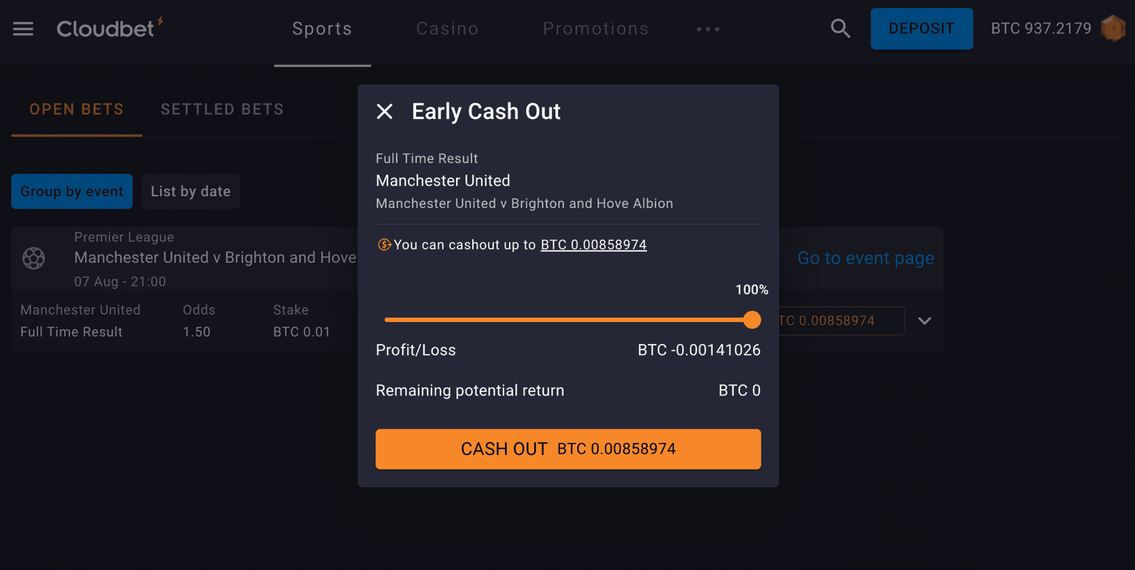Viewport: 1135px width, 570px height.
Task: Click the soccer ball event icon
Action: 34,258
